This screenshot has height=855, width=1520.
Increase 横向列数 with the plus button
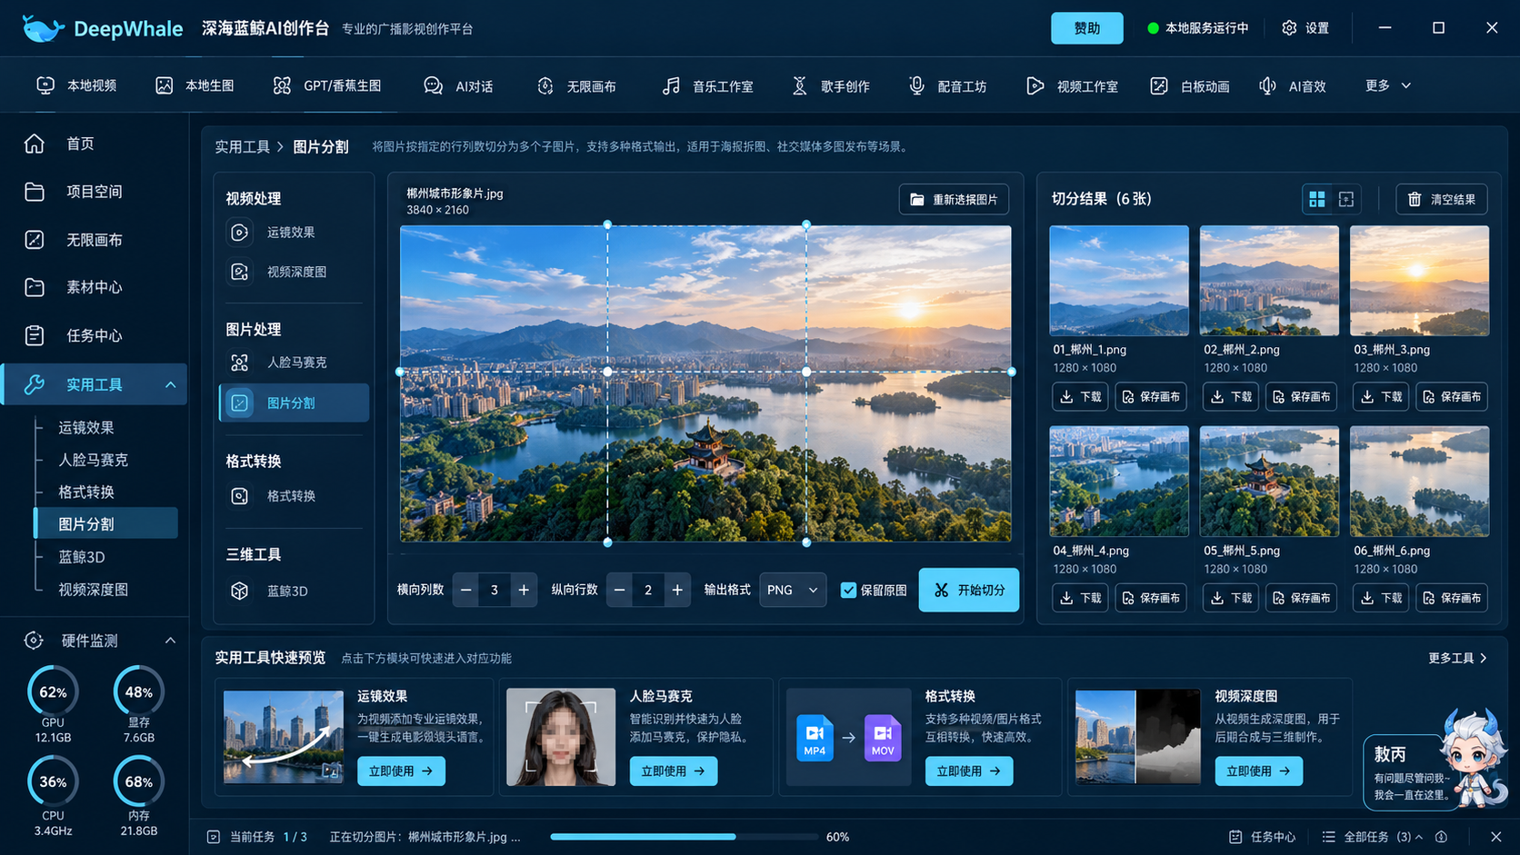point(524,590)
